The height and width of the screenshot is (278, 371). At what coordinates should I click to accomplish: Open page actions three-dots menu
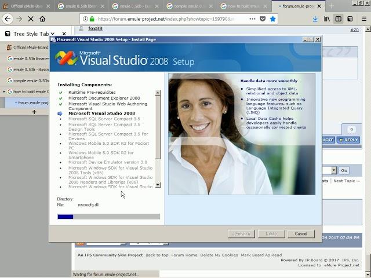click(x=253, y=19)
